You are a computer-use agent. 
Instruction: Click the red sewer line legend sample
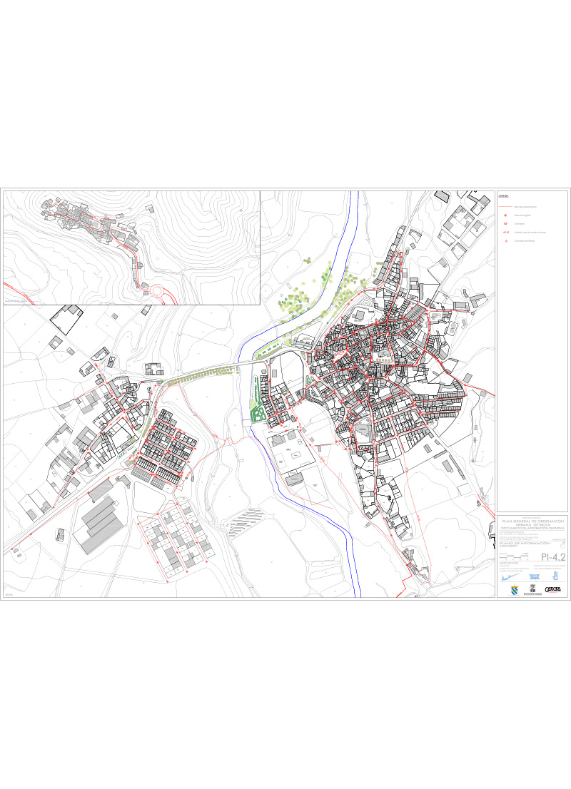(x=505, y=206)
